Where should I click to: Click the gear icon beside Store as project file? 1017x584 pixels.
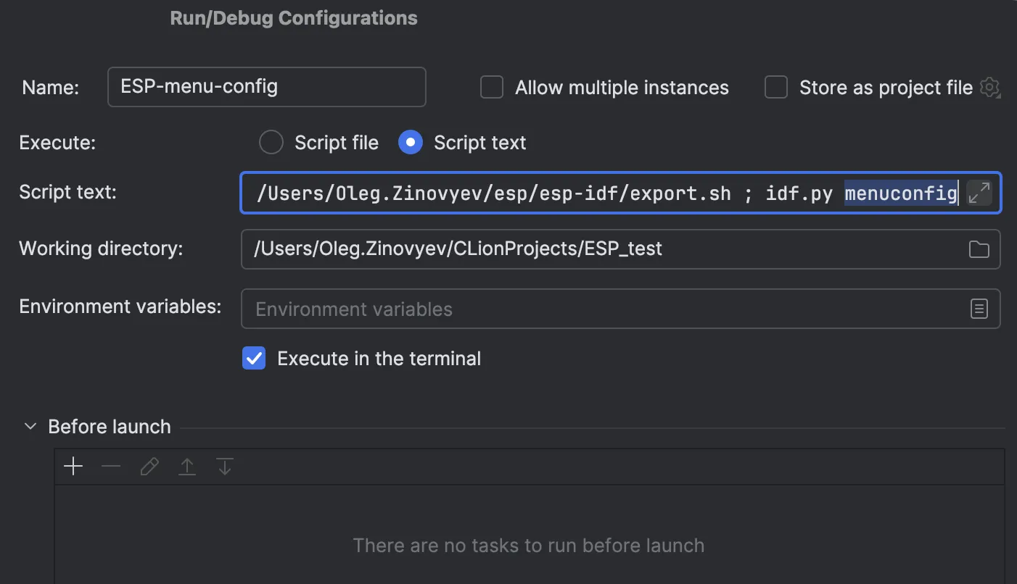pos(989,88)
